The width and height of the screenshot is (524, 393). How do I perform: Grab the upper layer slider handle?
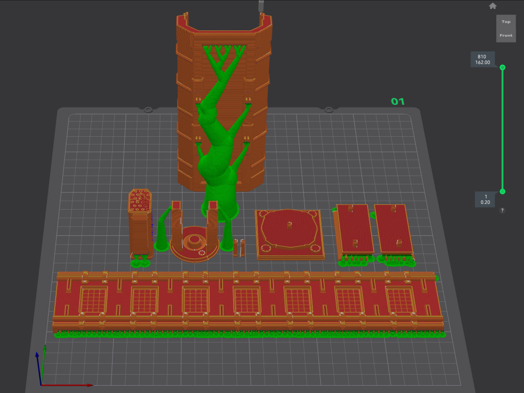pyautogui.click(x=503, y=68)
